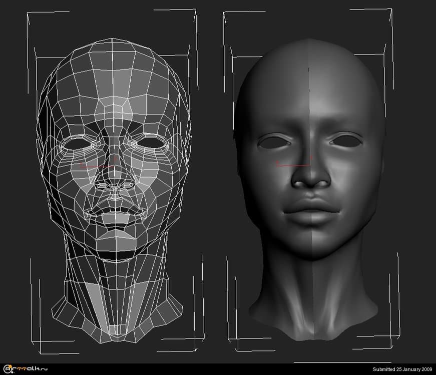Click the neck of the smooth-shaded model
Image resolution: width=436 pixels, height=375 pixels.
click(311, 290)
